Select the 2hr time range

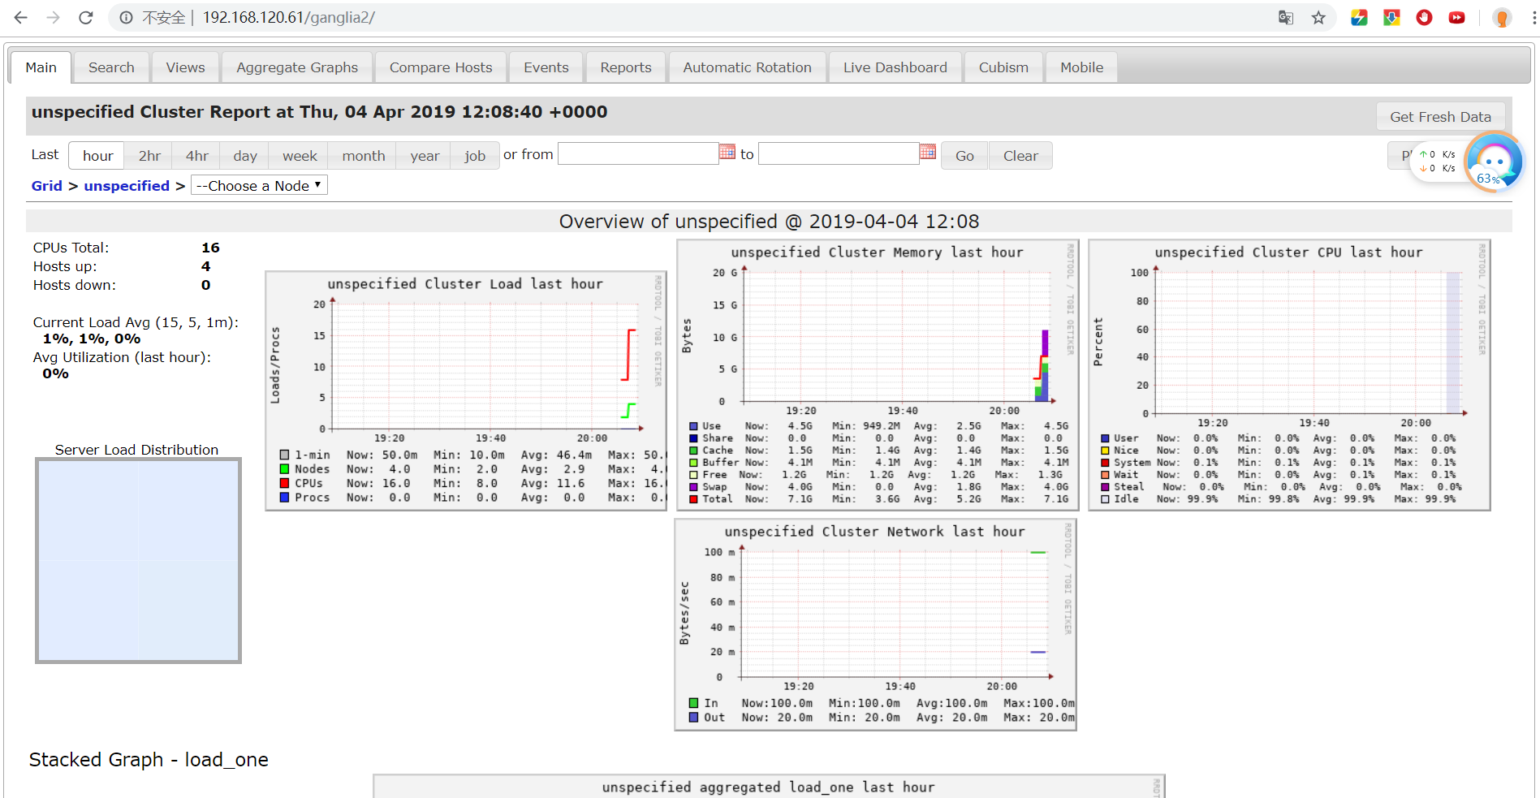pyautogui.click(x=149, y=156)
